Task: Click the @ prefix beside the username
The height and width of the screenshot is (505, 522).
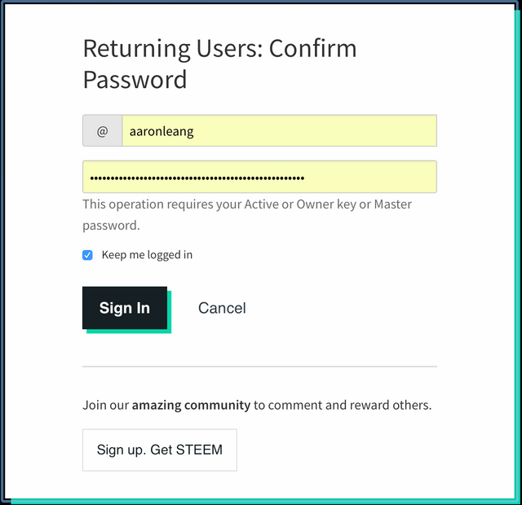Action: (102, 130)
